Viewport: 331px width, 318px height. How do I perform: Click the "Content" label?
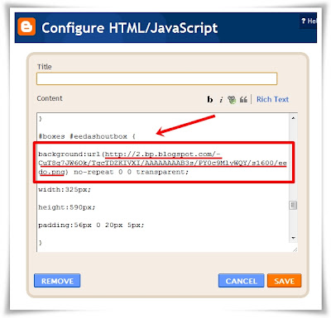click(50, 98)
